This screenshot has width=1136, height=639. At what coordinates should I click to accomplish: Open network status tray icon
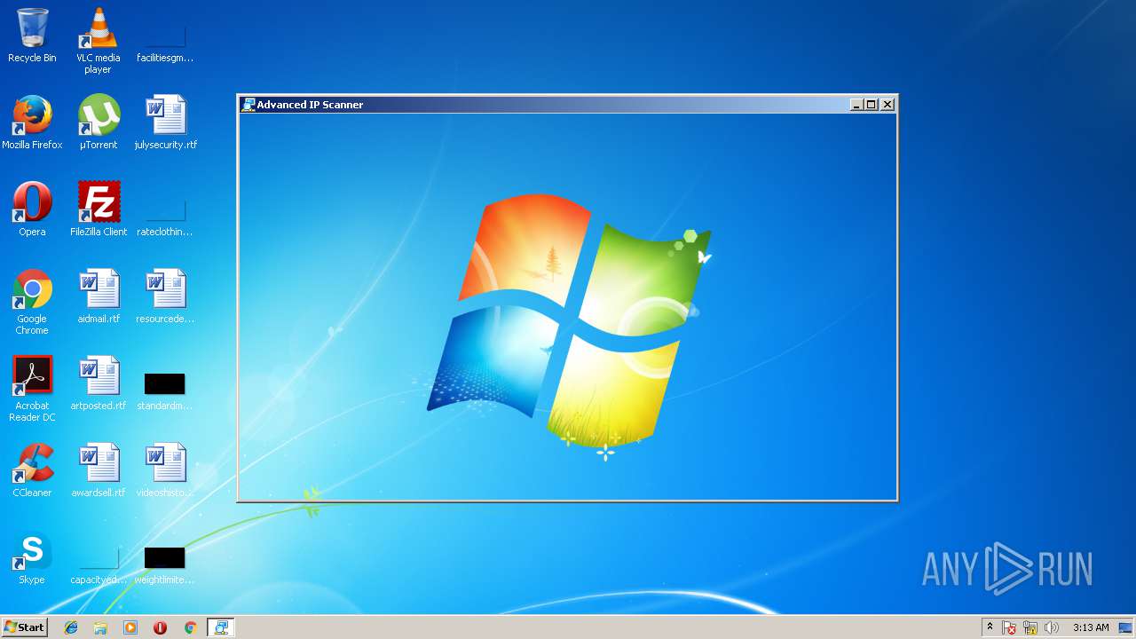(x=1030, y=627)
